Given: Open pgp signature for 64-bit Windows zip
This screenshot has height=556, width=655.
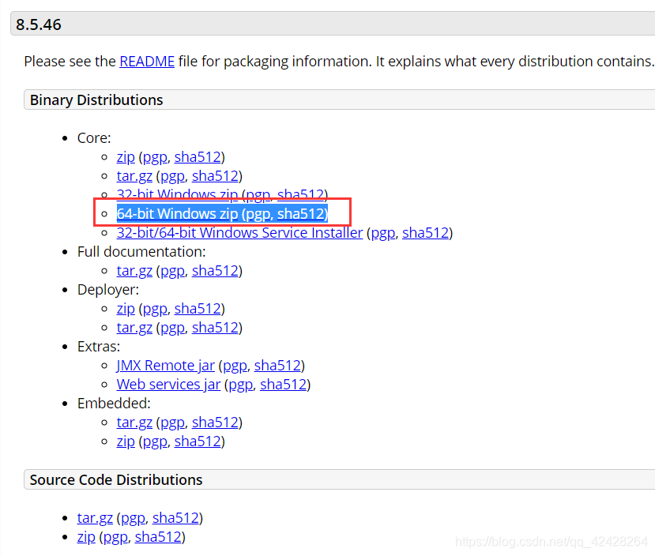Looking at the screenshot, I should [x=258, y=214].
